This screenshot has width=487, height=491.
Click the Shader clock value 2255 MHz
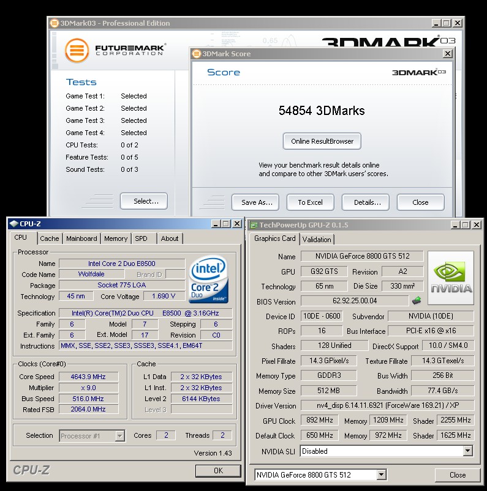click(455, 420)
